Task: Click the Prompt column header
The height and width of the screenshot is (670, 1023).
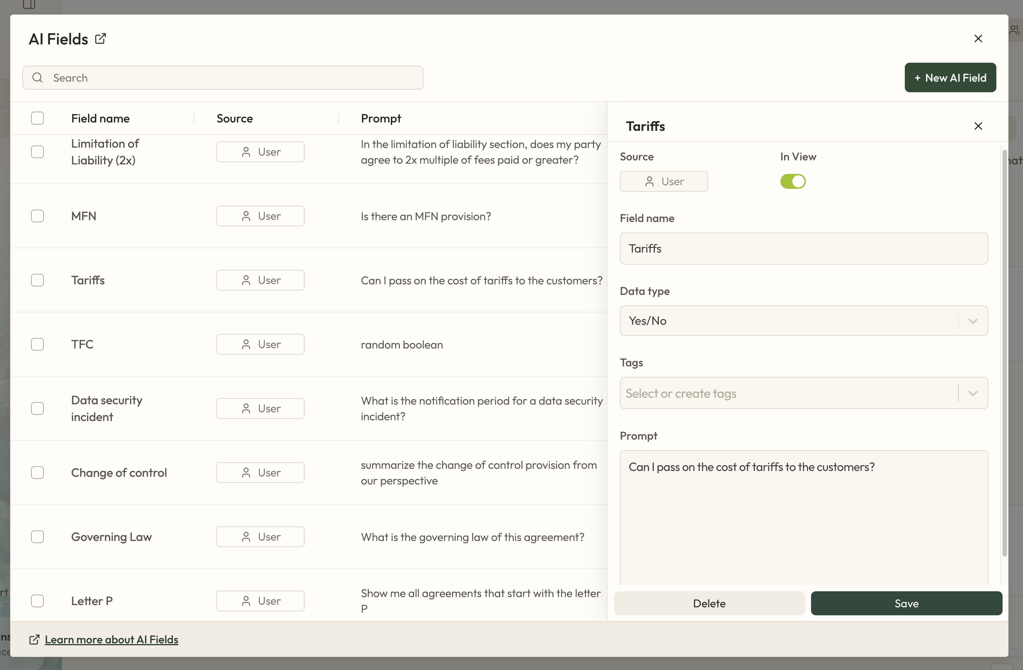Action: click(381, 118)
